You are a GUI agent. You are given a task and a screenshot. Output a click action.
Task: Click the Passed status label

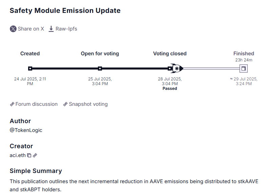(170, 89)
